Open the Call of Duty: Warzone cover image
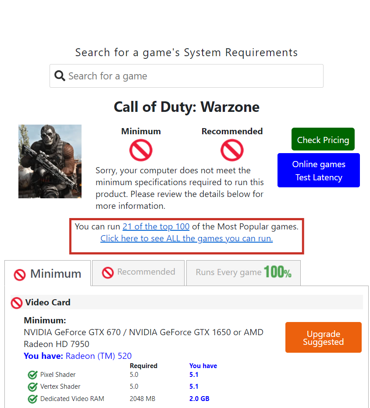The height and width of the screenshot is (408, 370). pos(50,161)
